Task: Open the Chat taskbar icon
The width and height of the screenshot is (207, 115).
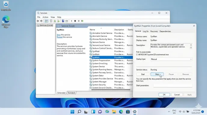Action: 100,112
